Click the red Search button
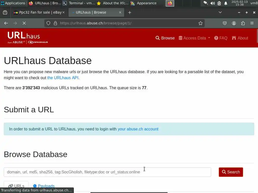The image size is (258, 193). [231, 172]
